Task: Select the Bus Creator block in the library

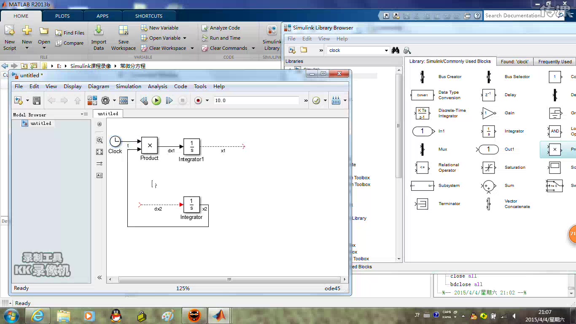Action: point(422,77)
